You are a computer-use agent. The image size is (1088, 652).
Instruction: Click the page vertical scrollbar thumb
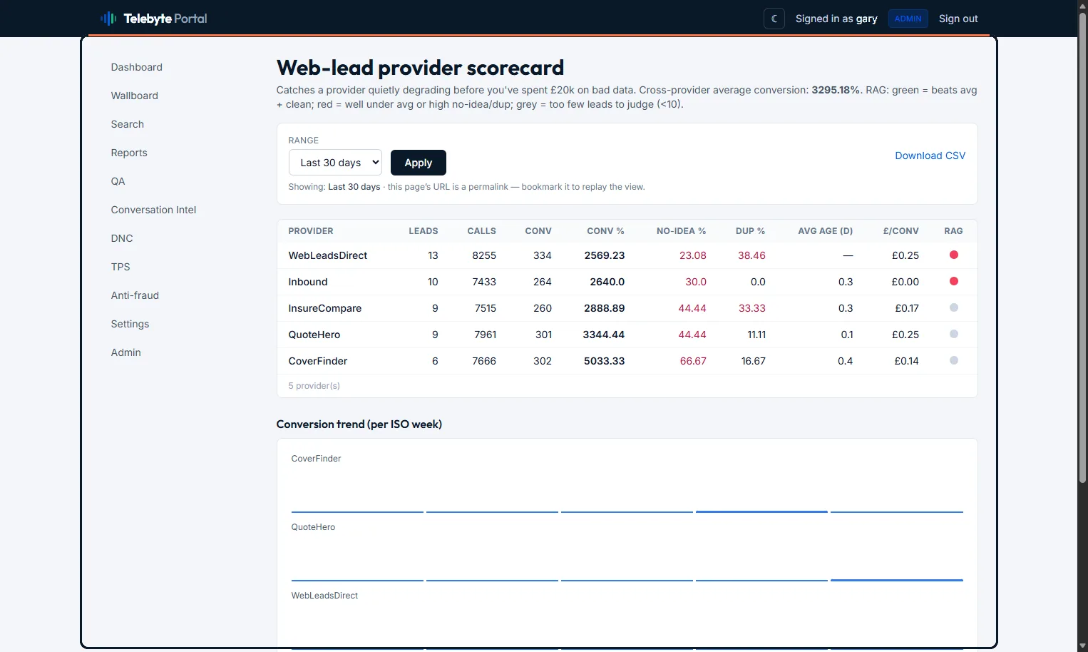tap(1082, 247)
